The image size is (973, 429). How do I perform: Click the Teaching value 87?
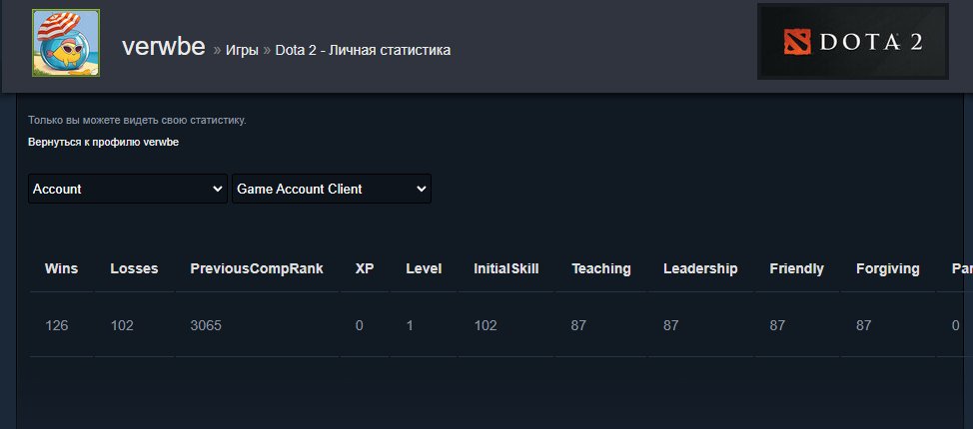pos(578,325)
